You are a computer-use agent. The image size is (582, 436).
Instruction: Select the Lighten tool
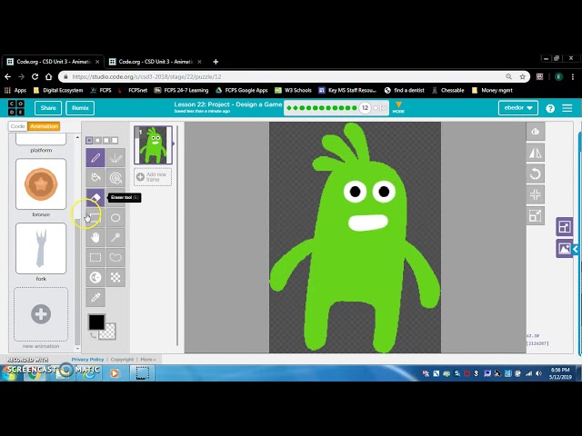coord(95,277)
